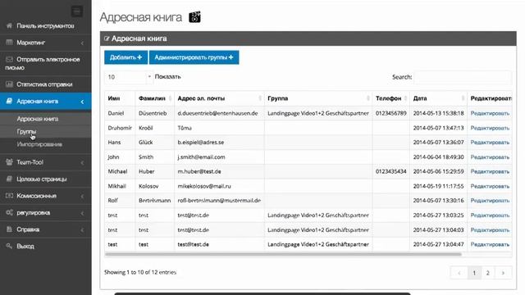The image size is (525, 295).
Task: Click Редактировать link for Hans Glück
Action: click(x=490, y=143)
